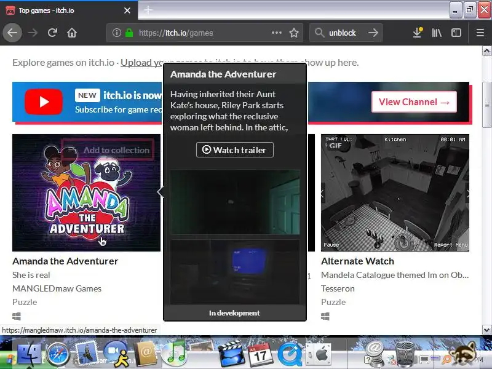Click the Watch trailer button
This screenshot has height=369, width=492.
tap(235, 150)
